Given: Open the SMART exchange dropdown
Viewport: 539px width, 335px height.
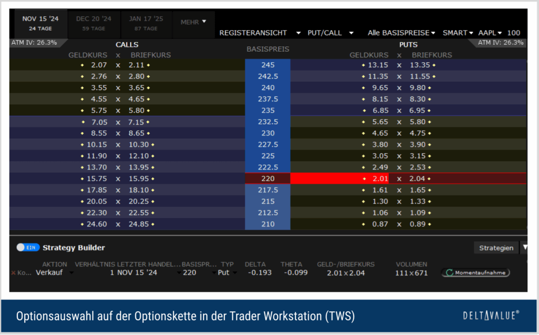Looking at the screenshot, I should [x=458, y=33].
